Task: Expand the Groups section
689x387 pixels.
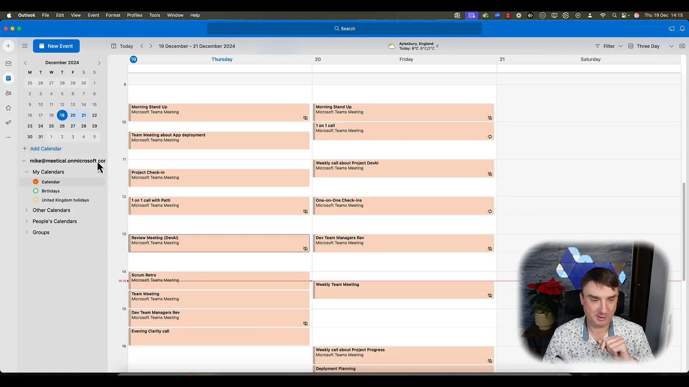Action: (27, 233)
